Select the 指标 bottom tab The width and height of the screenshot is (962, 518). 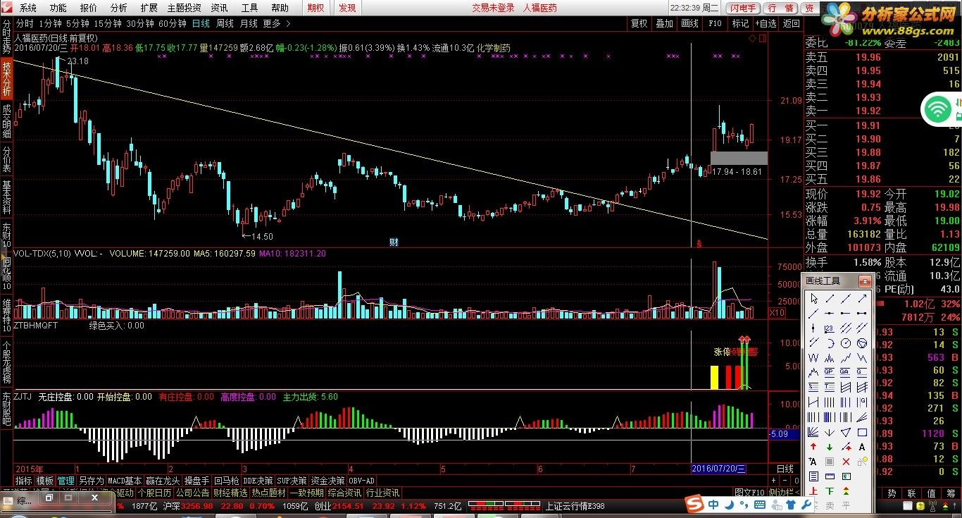(23, 481)
